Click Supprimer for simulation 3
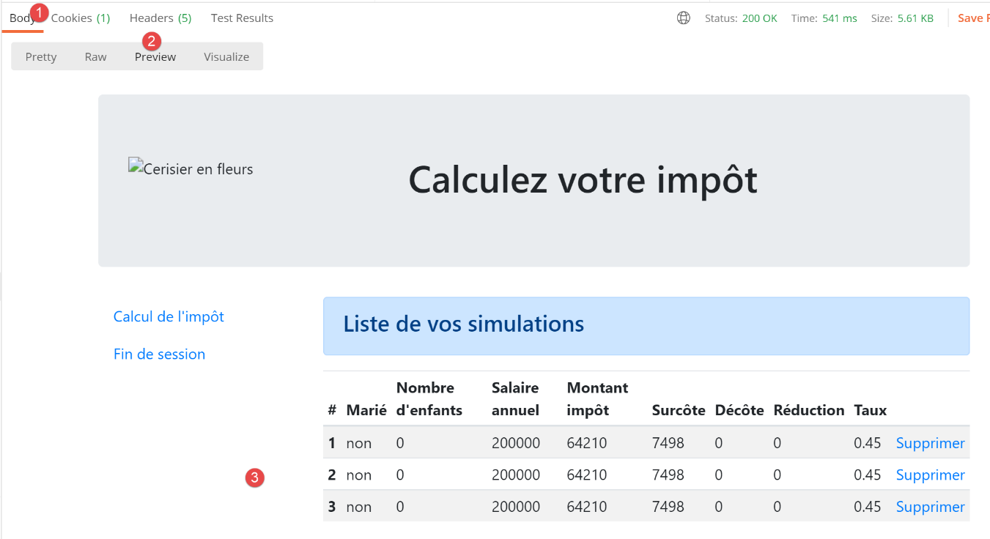This screenshot has width=990, height=539. point(930,507)
